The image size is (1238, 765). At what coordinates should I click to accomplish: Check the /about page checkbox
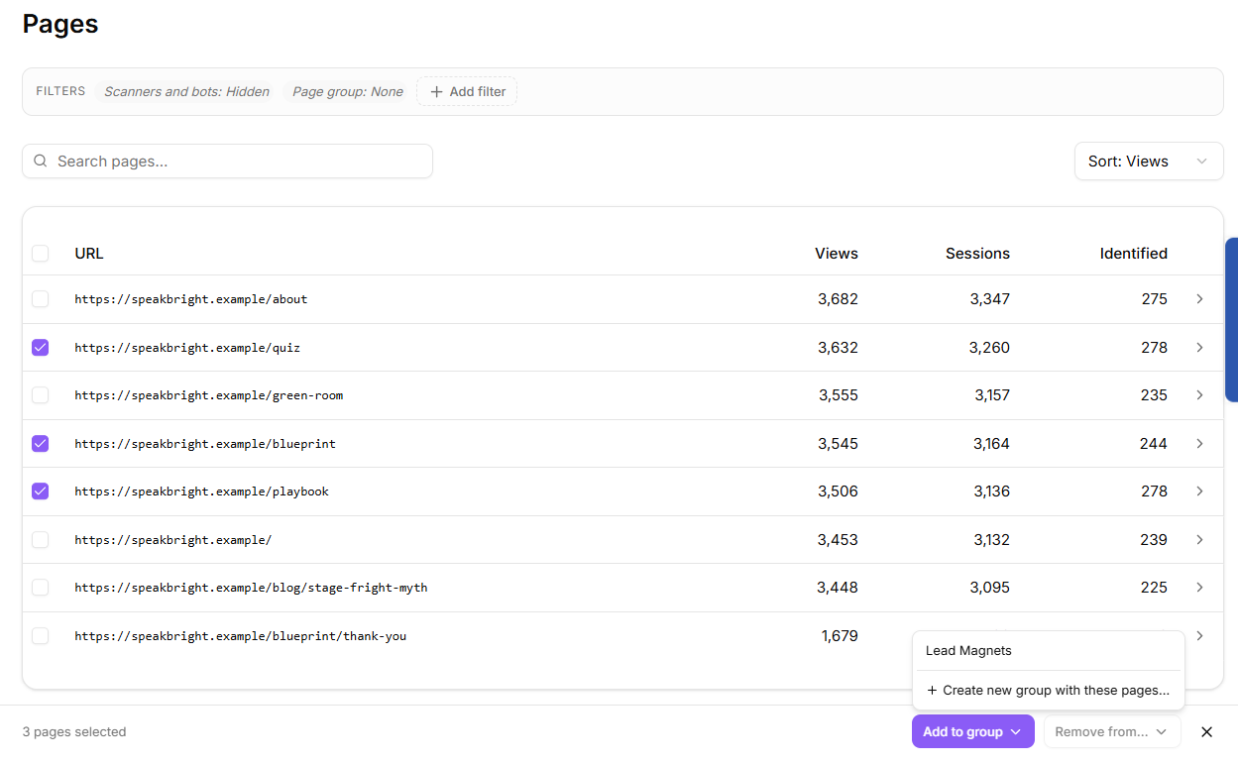(40, 299)
